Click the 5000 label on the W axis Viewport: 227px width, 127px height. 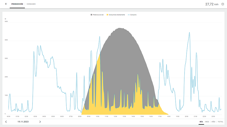(x=6, y=21)
